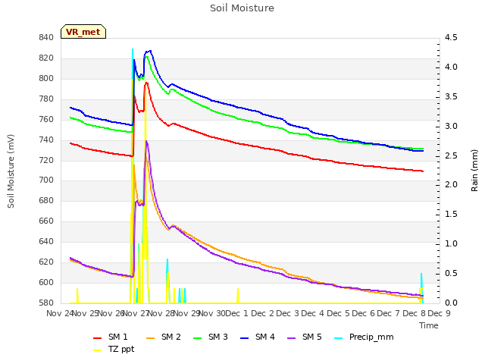The width and height of the screenshot is (485, 364).
Task: Click the 700 left axis value
Action: pos(46,180)
